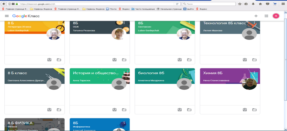Click the Поиск search field
Screen dimensions: 287x131
point(209,4)
